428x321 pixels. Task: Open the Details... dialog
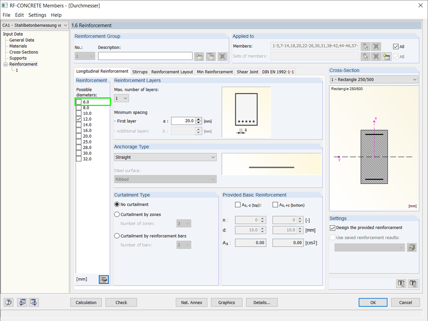point(262,302)
